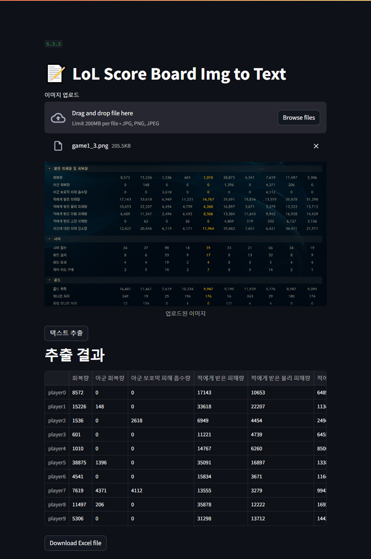Click the LoL Score Board Img to Text title

point(179,74)
